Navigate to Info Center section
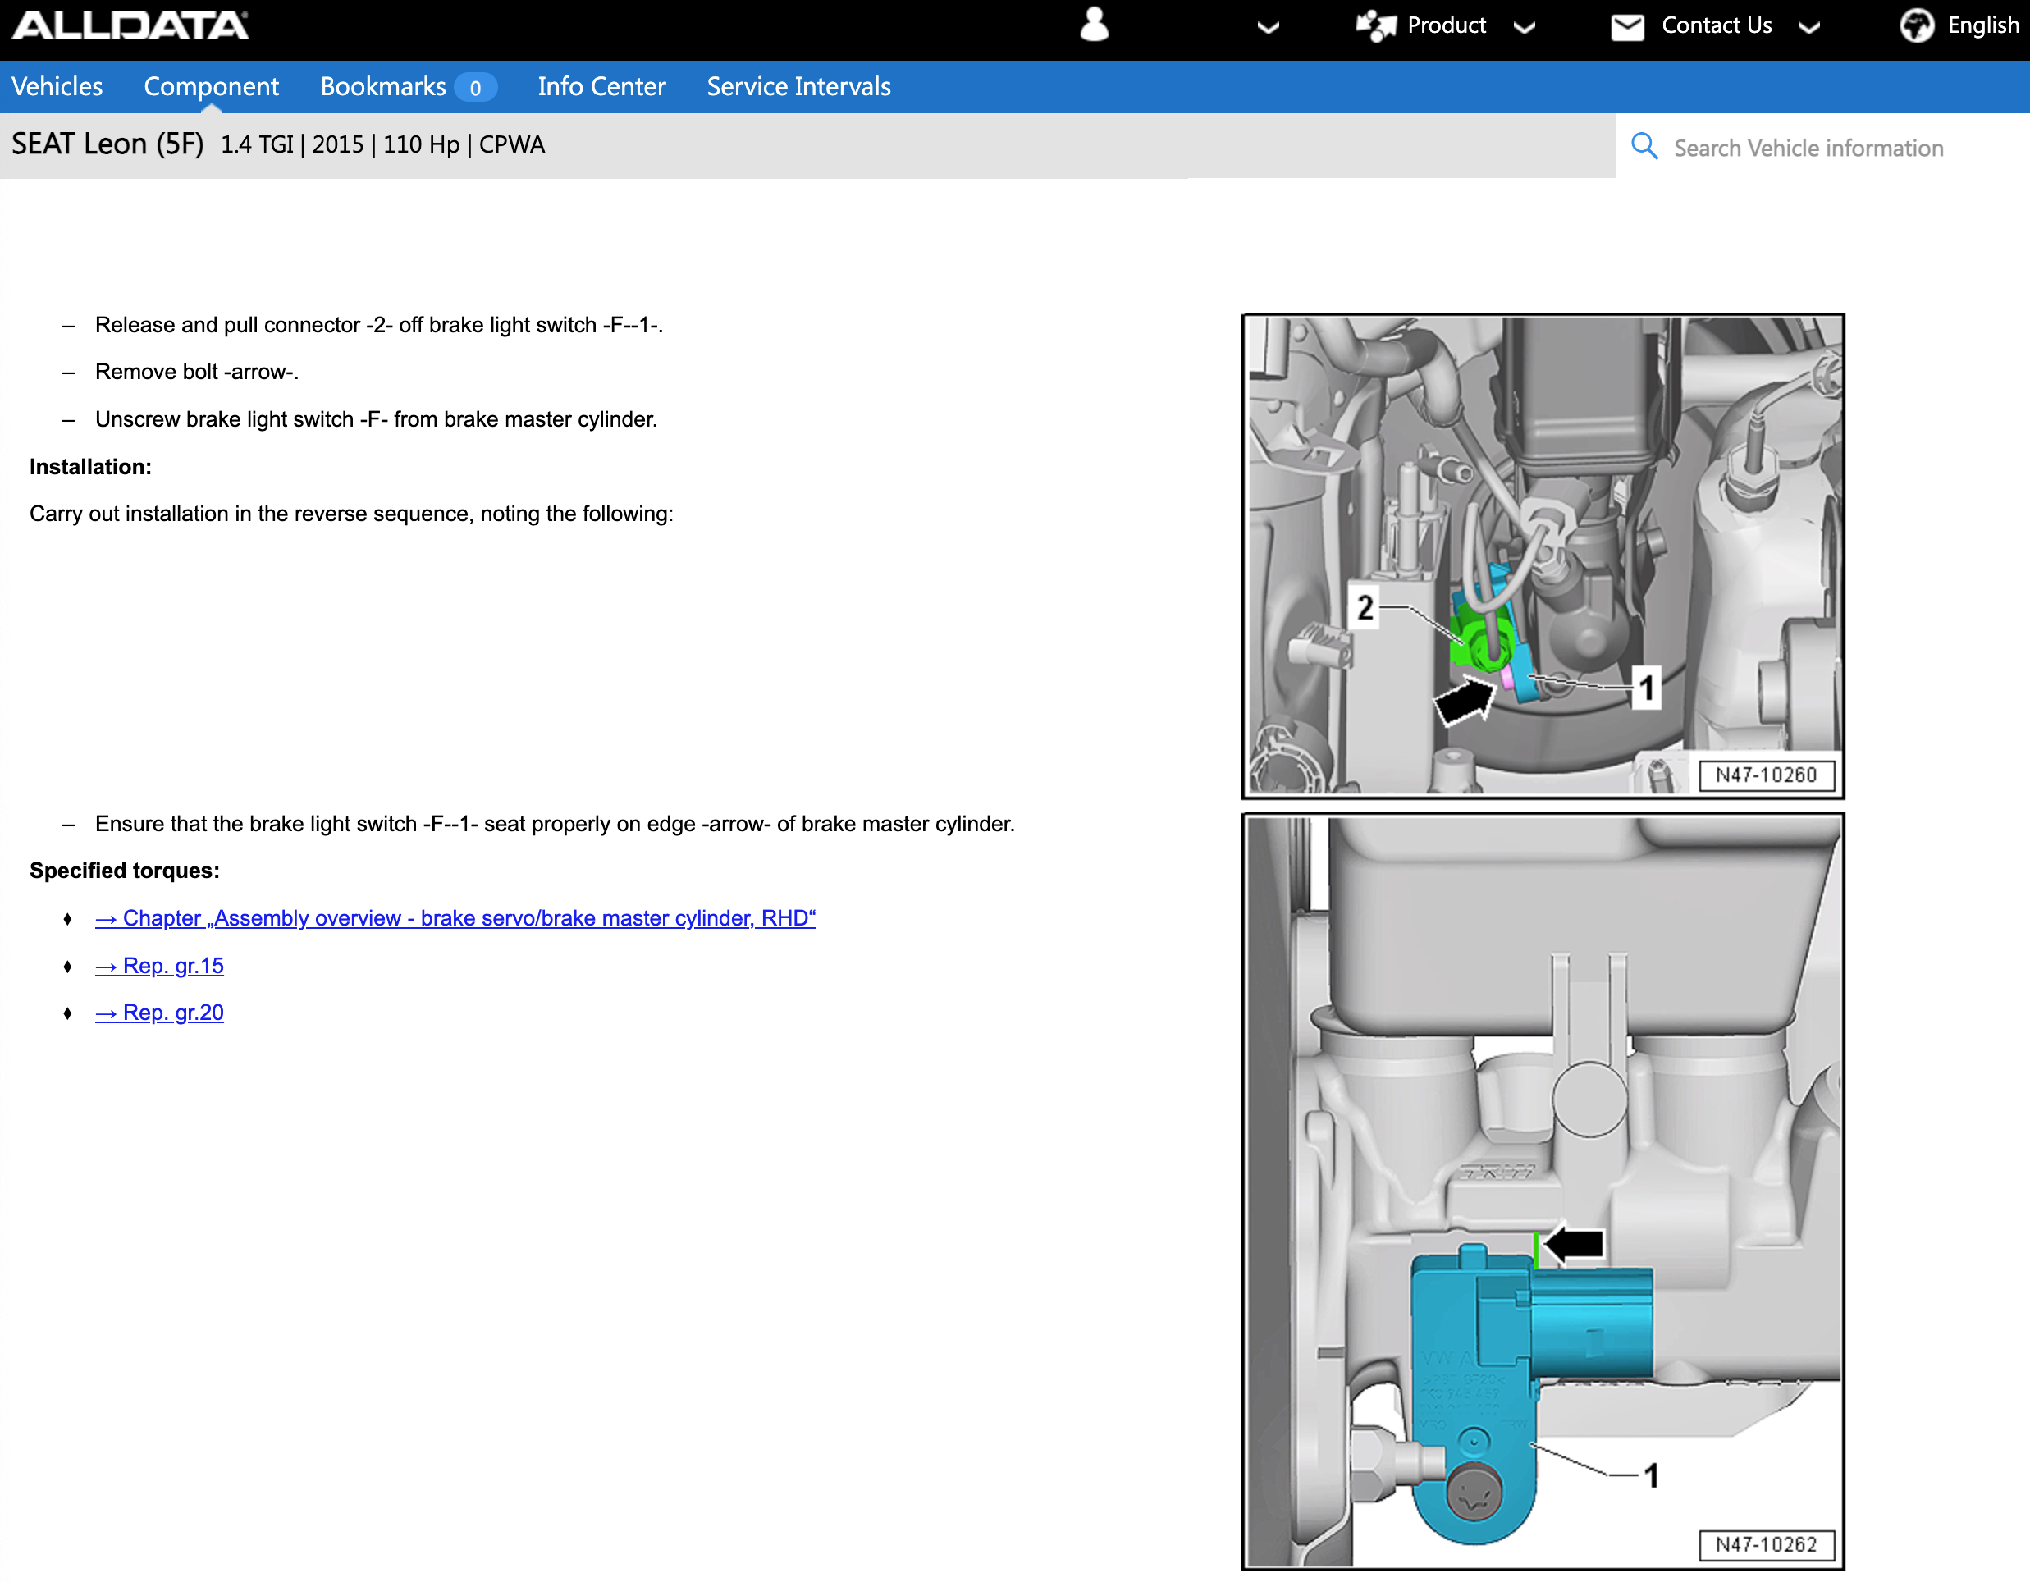Viewport: 2030px width, 1582px height. tap(601, 85)
